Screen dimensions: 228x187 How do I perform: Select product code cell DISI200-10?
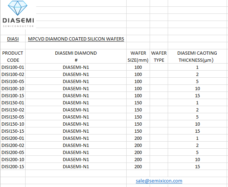coord(13,159)
